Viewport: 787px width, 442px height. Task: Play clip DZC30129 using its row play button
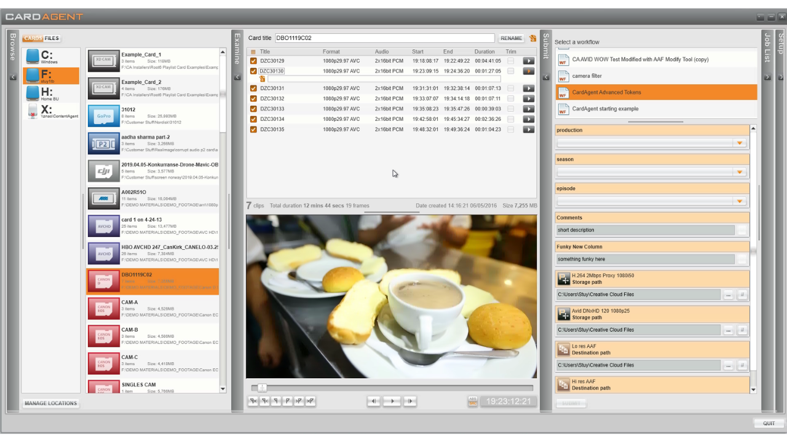529,61
